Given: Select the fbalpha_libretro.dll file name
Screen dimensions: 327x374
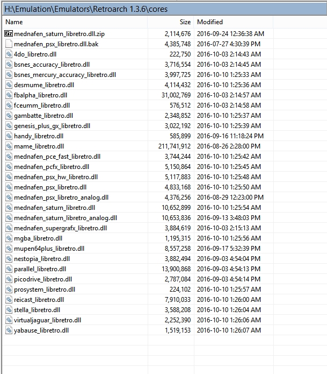Looking at the screenshot, I should coord(40,95).
